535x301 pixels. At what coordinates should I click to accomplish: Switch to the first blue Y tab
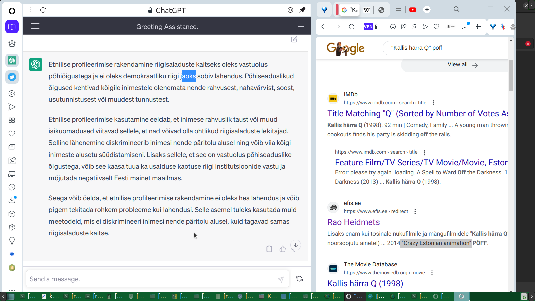324,10
